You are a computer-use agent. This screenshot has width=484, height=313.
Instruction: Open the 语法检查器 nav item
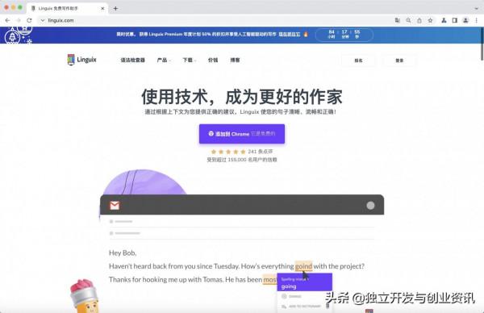[x=133, y=60]
